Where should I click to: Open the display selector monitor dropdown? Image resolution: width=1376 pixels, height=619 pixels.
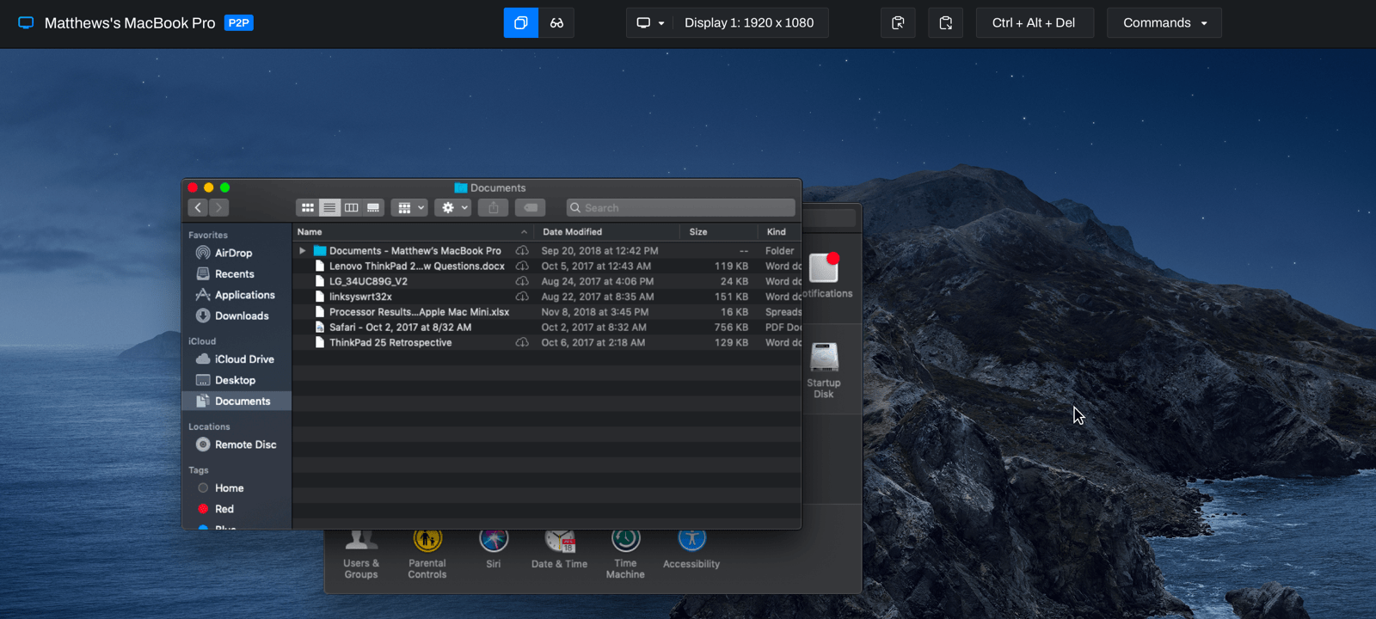click(x=649, y=23)
